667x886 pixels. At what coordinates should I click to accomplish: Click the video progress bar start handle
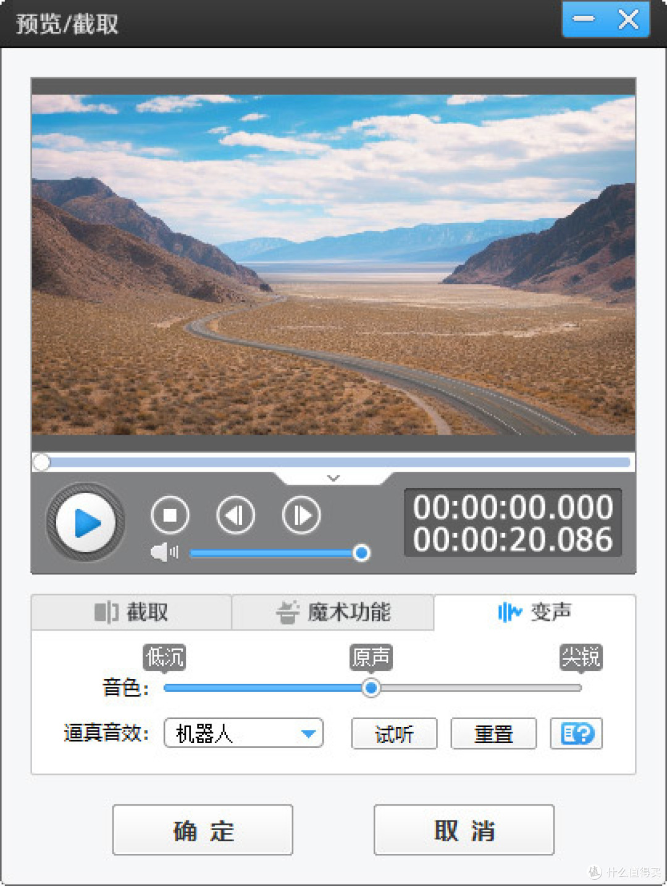42,462
